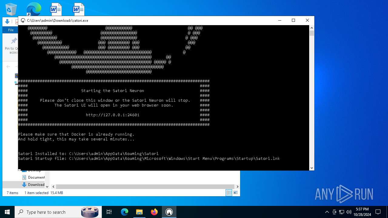The image size is (388, 218).
Task: Open the second Word document on desktop
Action: (79, 9)
